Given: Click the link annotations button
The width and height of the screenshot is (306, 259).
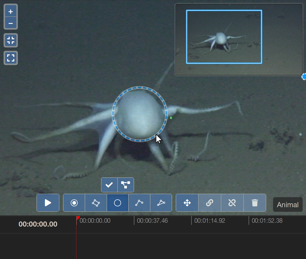Looking at the screenshot, I should 210,203.
